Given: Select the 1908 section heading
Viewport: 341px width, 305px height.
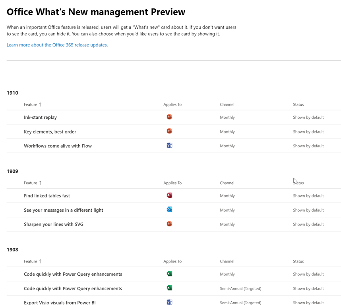Looking at the screenshot, I should coord(12,249).
